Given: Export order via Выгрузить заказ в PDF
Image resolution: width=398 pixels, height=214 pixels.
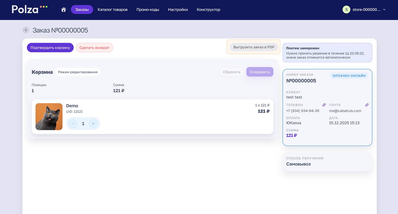Looking at the screenshot, I should 254,47.
